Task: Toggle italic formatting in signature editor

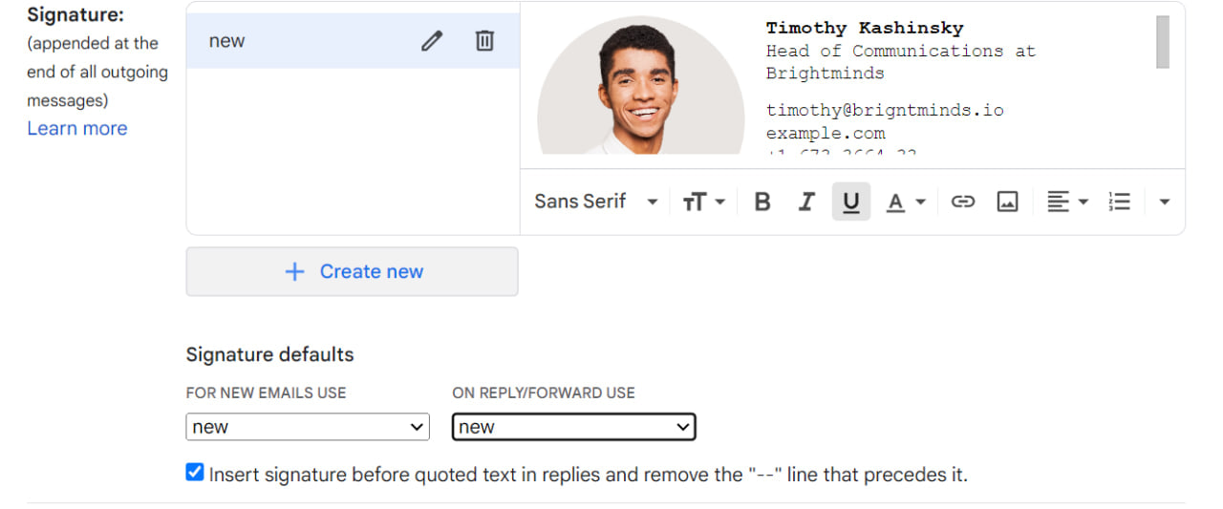Action: (x=806, y=201)
